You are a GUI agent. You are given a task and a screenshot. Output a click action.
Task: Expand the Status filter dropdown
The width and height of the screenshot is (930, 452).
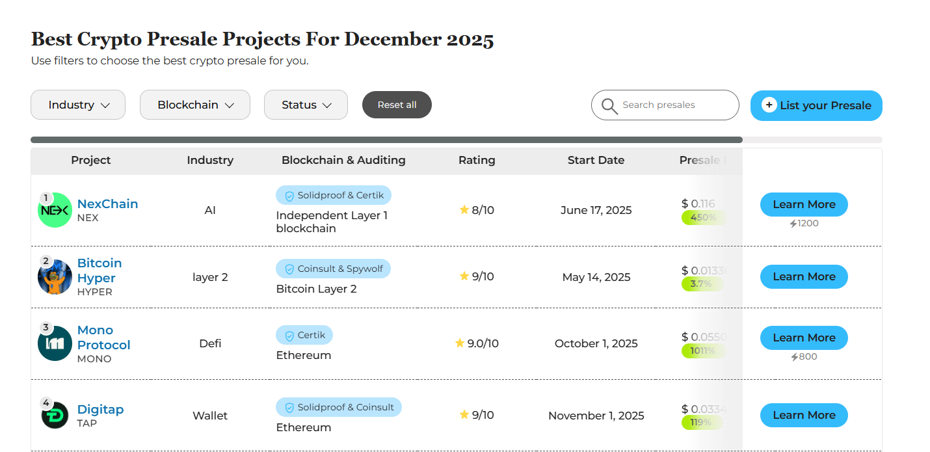pos(306,104)
